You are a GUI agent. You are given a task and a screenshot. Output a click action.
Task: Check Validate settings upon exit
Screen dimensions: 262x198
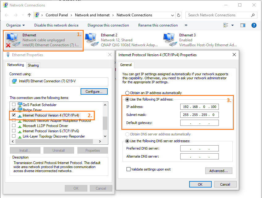pos(128,169)
